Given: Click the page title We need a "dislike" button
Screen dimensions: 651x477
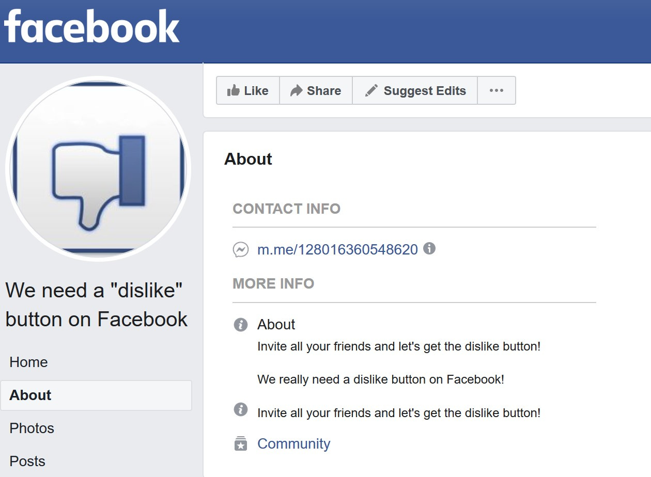Looking at the screenshot, I should point(97,305).
